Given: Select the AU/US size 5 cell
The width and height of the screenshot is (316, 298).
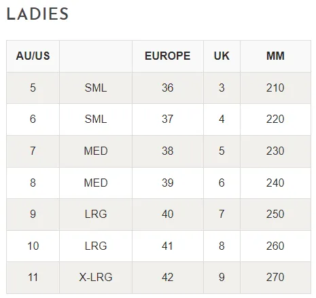Looking at the screenshot, I should pos(33,88).
